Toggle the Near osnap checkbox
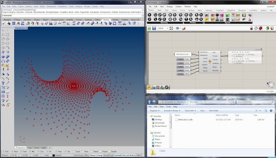This screenshot has height=158, width=276. (13, 152)
